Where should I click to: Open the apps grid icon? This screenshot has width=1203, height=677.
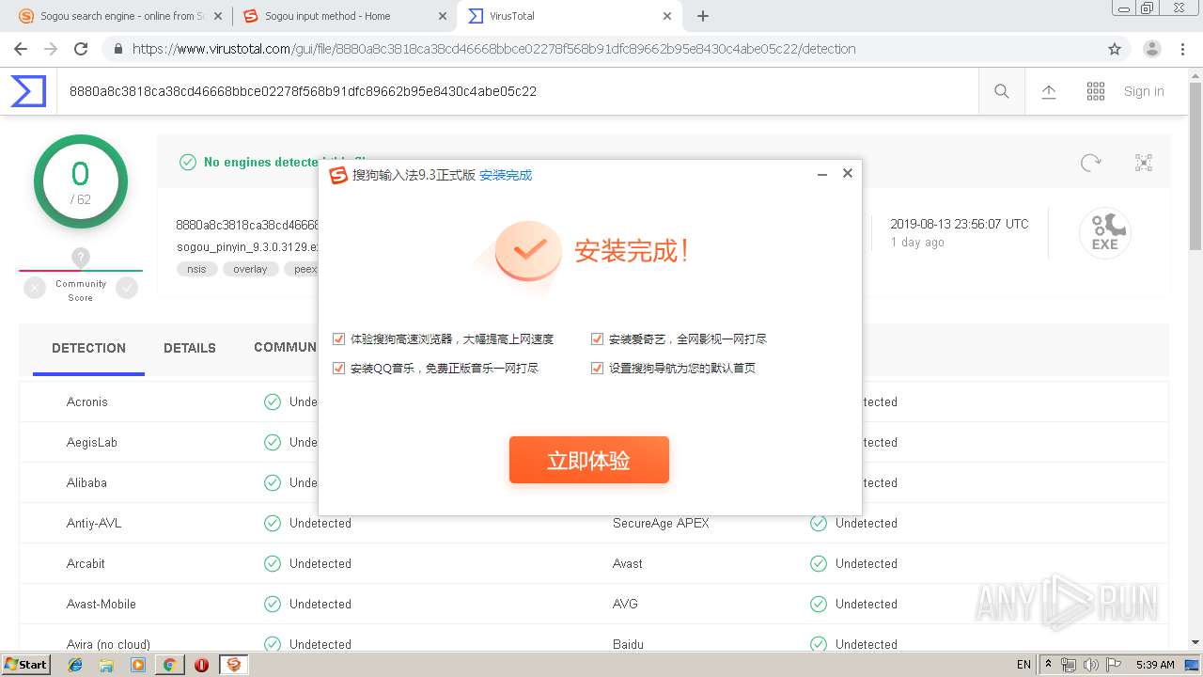[x=1096, y=91]
